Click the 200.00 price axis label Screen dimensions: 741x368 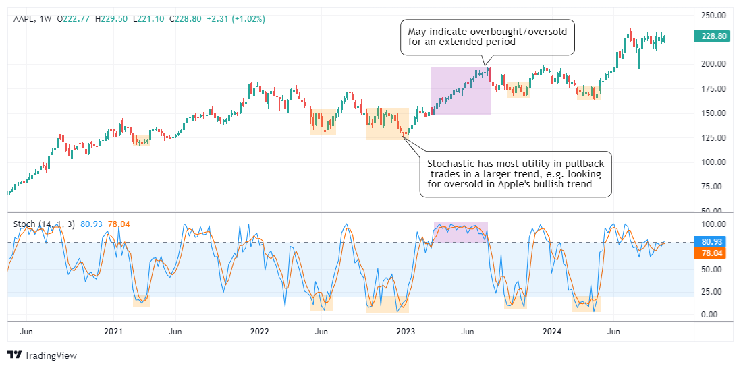(714, 63)
